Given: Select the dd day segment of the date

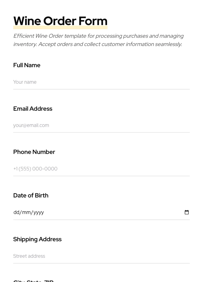Looking at the screenshot, I should (16, 212).
